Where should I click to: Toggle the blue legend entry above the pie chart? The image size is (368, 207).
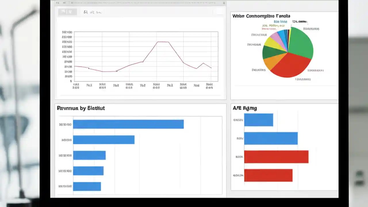[280, 21]
